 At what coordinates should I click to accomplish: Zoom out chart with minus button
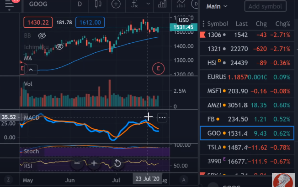point(77,163)
